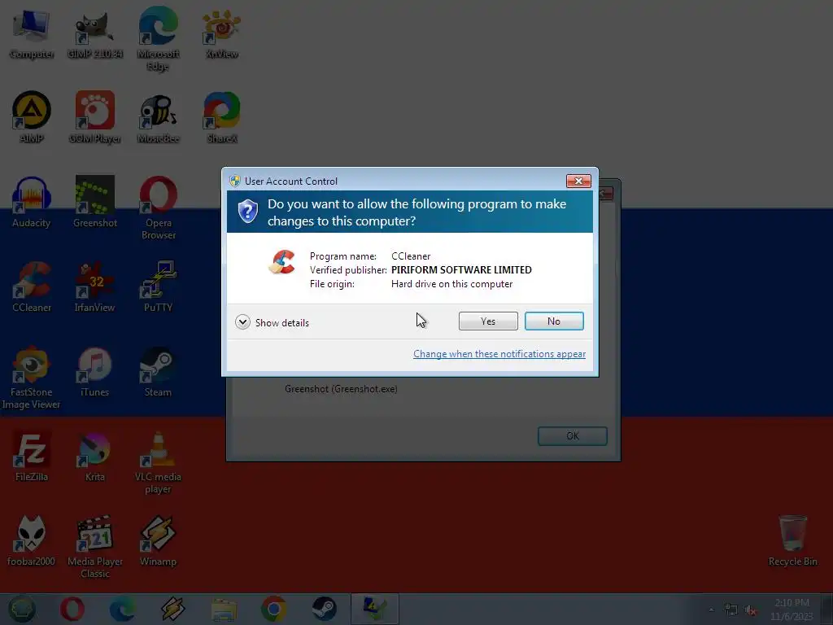Open the iTunes desktop shortcut
Viewport: 833px width, 625px height.
click(94, 372)
